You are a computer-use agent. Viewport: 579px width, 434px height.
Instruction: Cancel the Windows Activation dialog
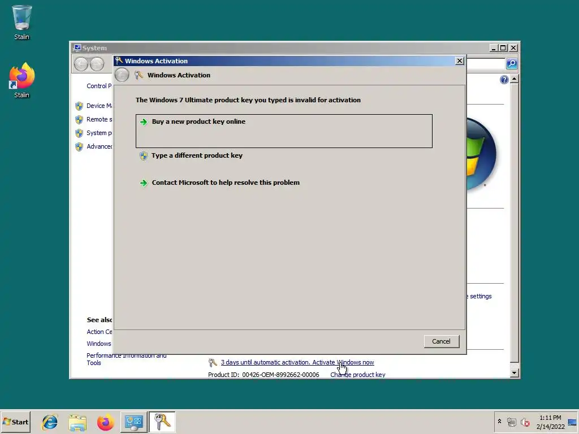pyautogui.click(x=441, y=341)
